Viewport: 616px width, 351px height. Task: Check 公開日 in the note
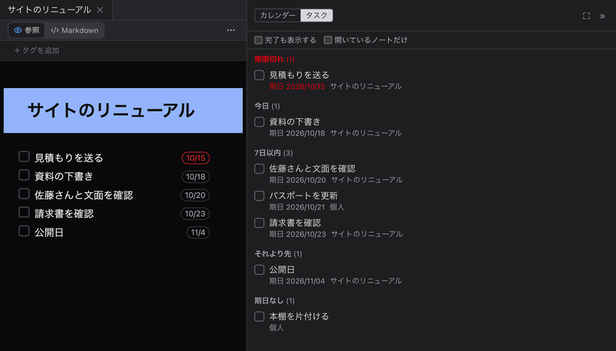click(24, 231)
